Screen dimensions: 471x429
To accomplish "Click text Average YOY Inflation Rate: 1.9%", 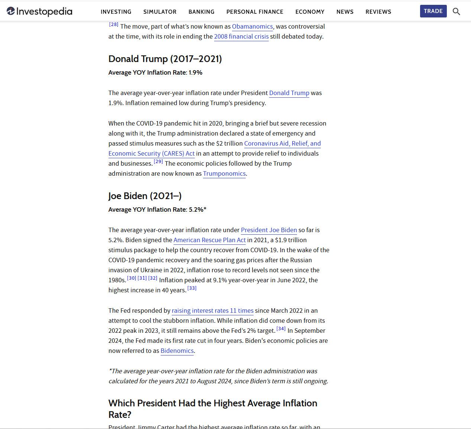I will pyautogui.click(x=155, y=73).
